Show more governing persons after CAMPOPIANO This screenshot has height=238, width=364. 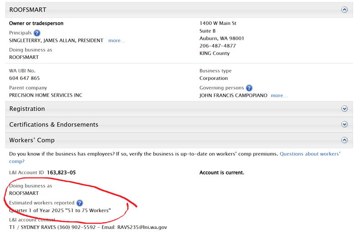point(279,96)
